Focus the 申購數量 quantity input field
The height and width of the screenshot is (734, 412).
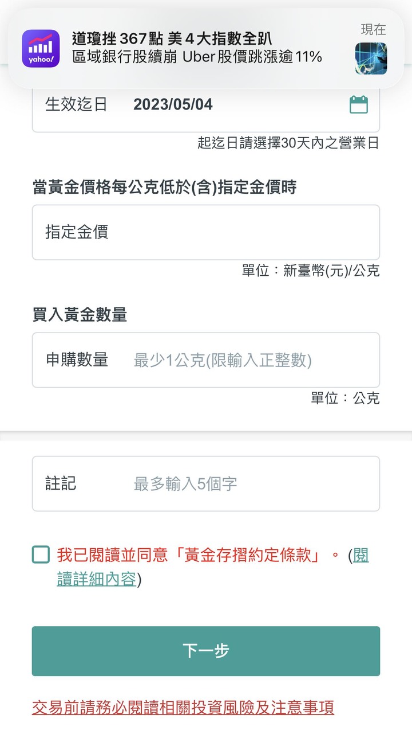(206, 360)
